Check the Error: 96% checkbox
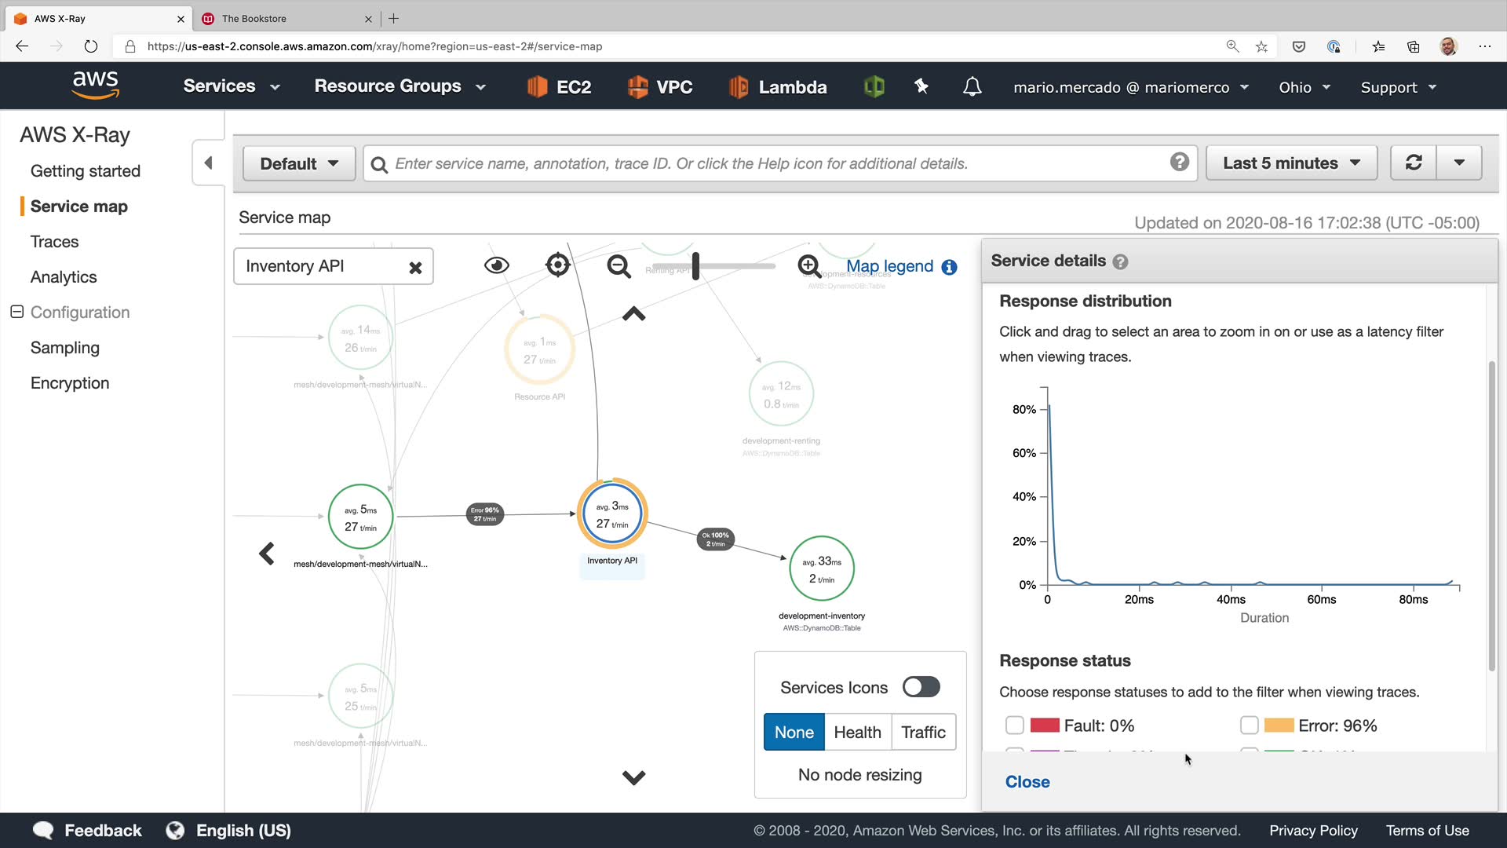 (x=1249, y=725)
